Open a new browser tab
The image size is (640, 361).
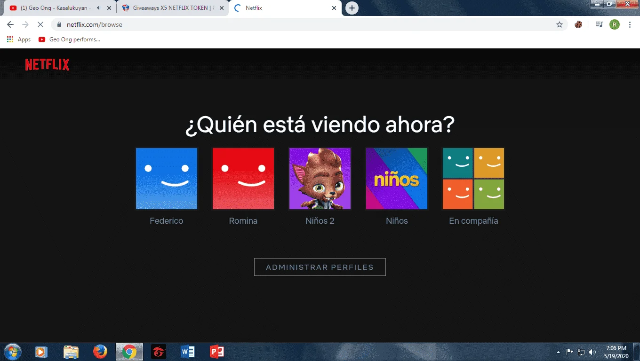(352, 8)
